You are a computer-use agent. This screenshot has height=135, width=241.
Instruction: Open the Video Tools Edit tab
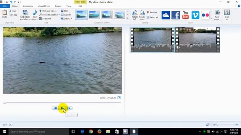(80, 6)
